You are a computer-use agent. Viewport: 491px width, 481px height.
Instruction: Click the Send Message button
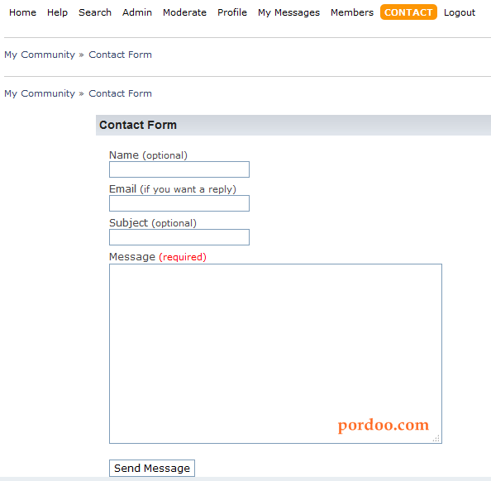(152, 468)
